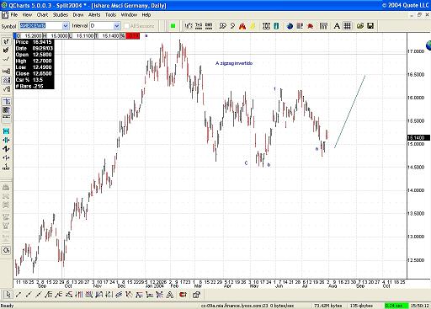Select the cyan highlighted bar icon in sidebar
Screen dimensions: 431x309
[x=6, y=131]
